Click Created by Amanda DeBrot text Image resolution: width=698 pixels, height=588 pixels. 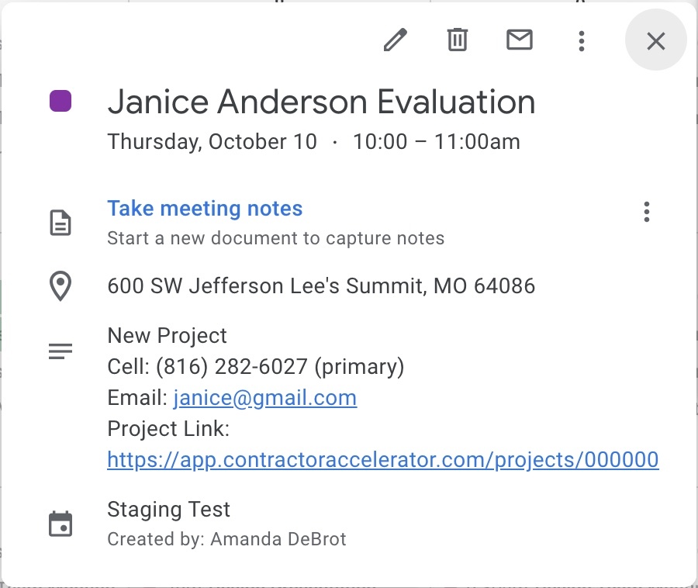coord(226,538)
